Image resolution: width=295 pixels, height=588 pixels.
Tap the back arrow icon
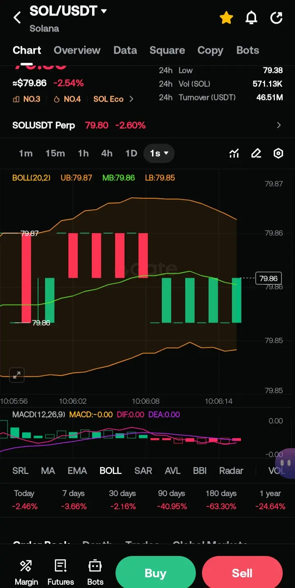point(17,18)
